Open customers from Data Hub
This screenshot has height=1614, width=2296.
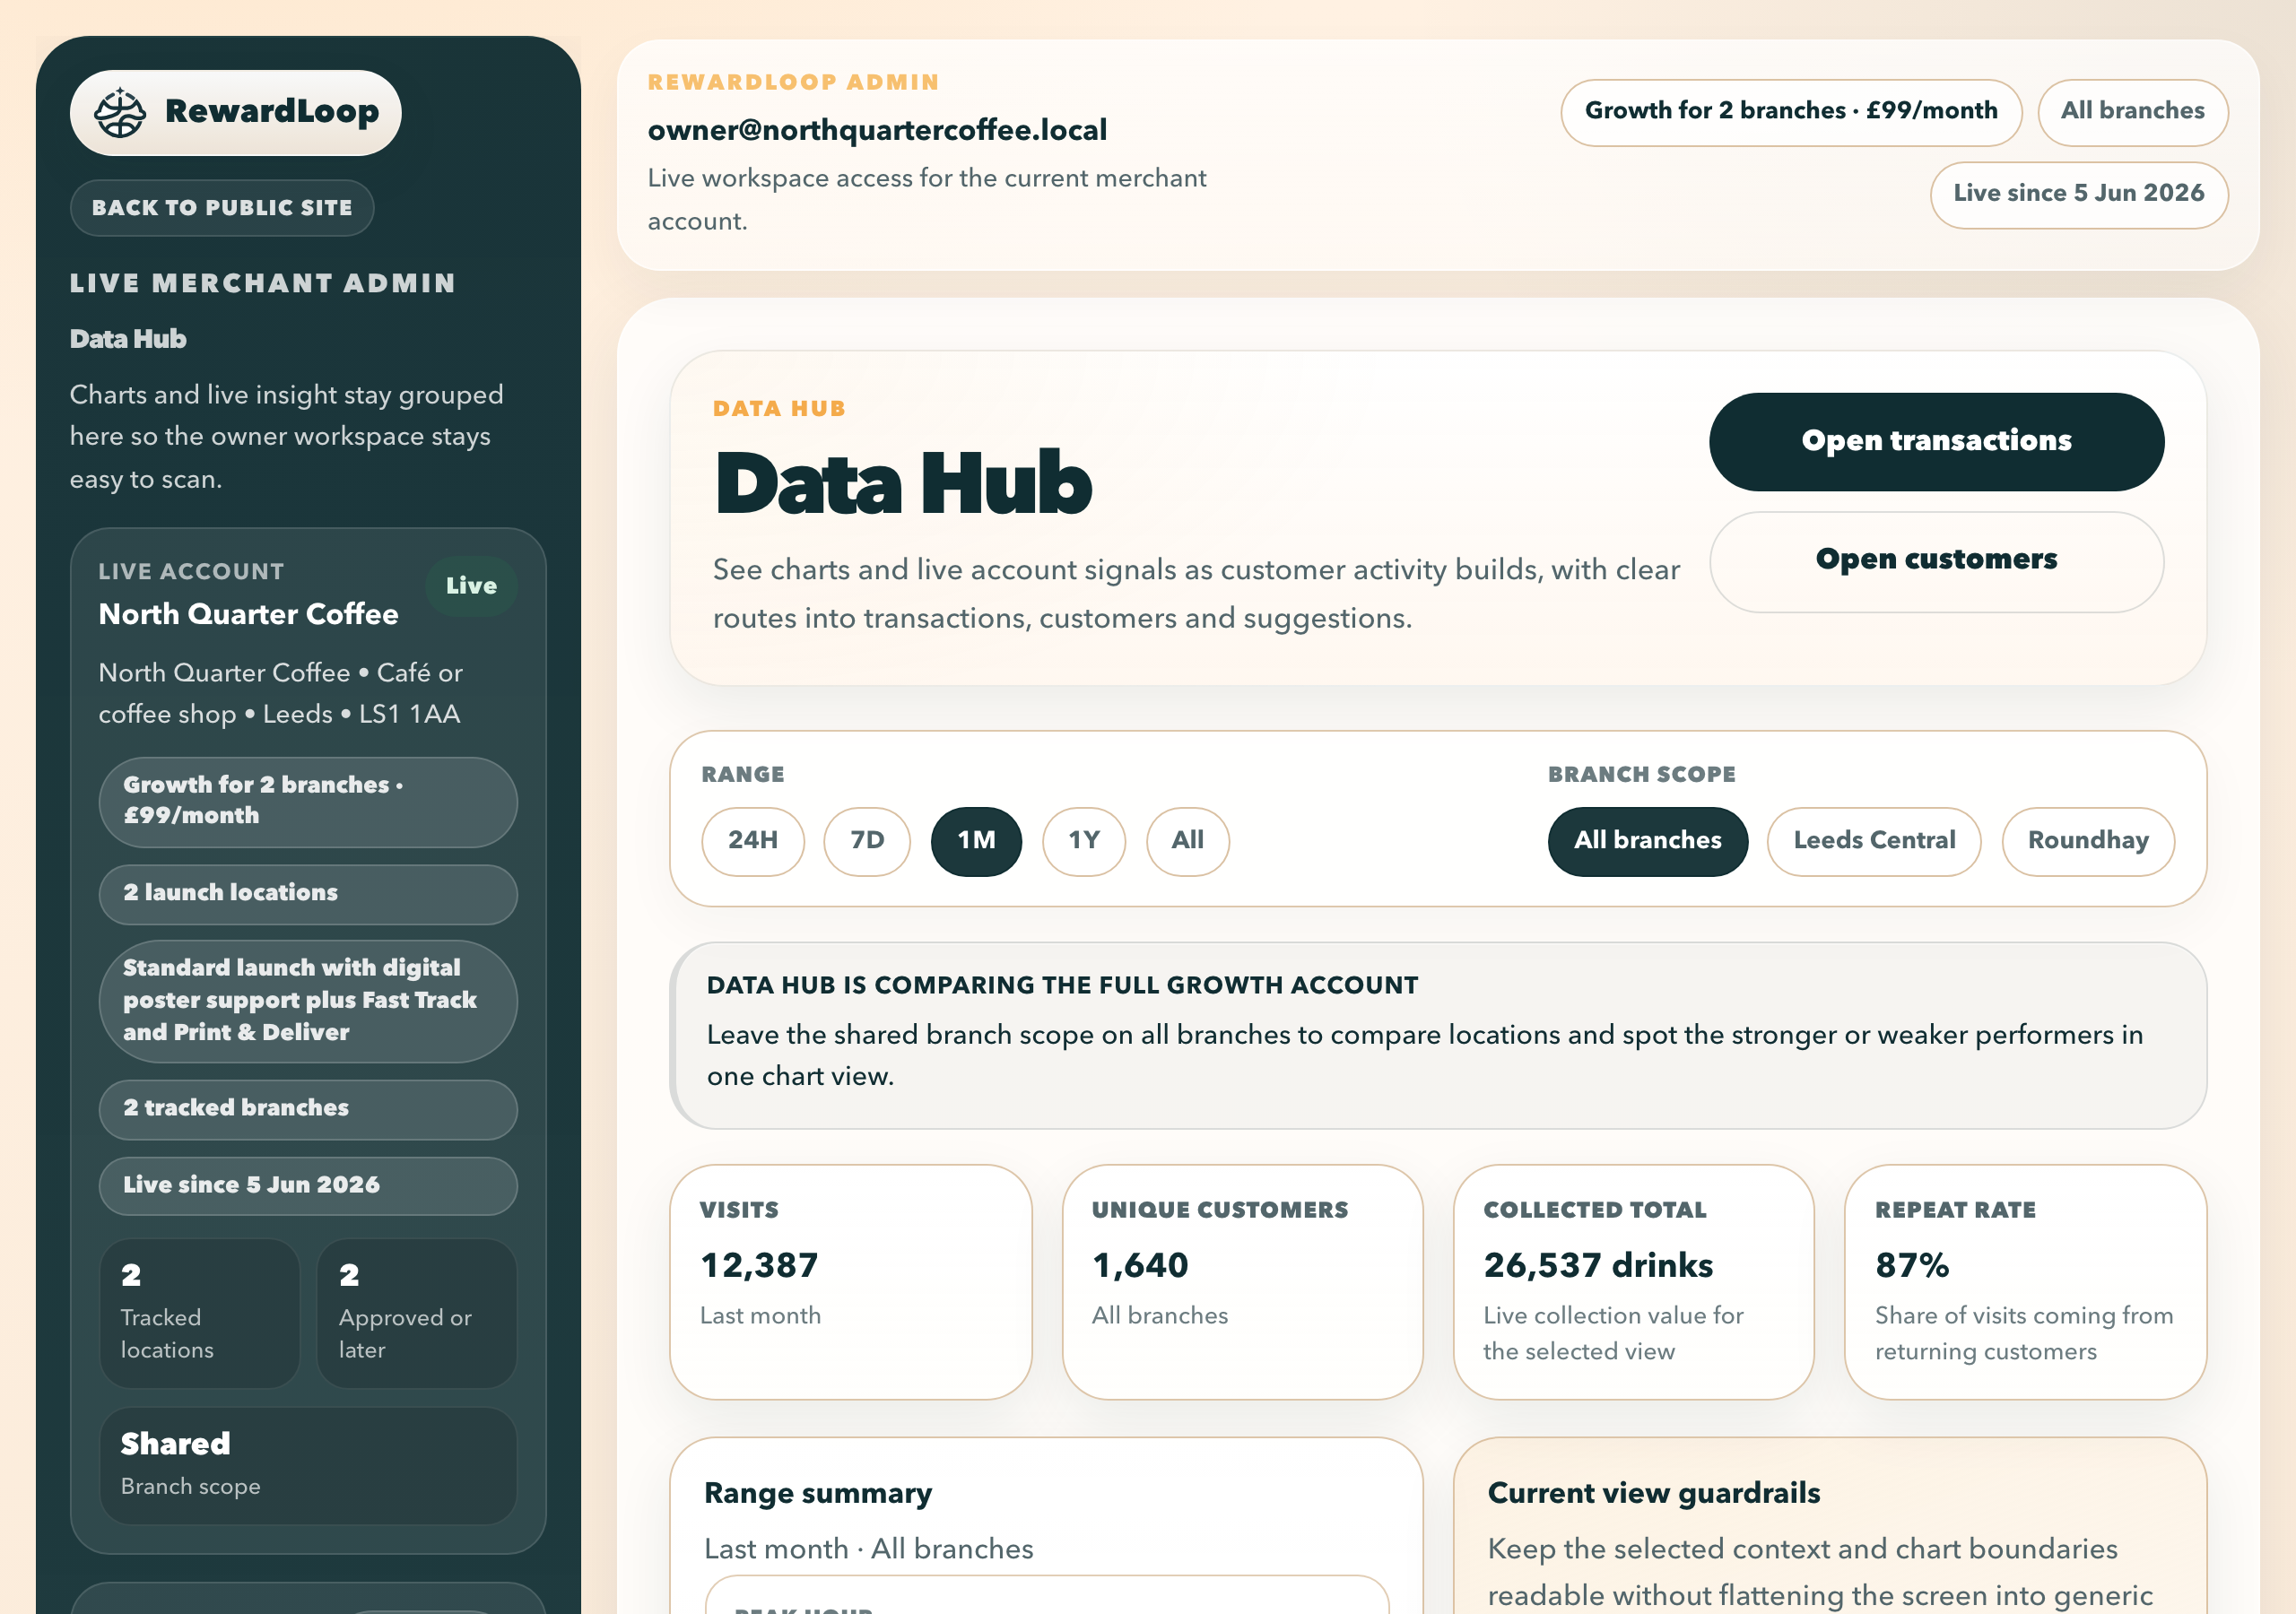click(1936, 560)
